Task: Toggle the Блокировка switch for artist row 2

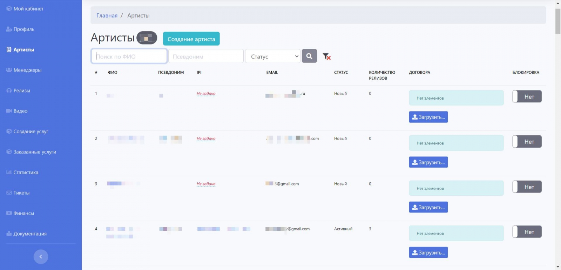Action: coord(527,142)
